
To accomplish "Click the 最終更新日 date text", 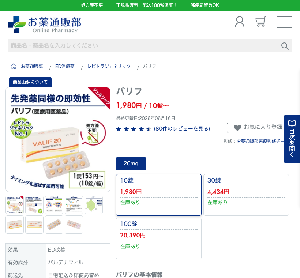I will coord(146,118).
